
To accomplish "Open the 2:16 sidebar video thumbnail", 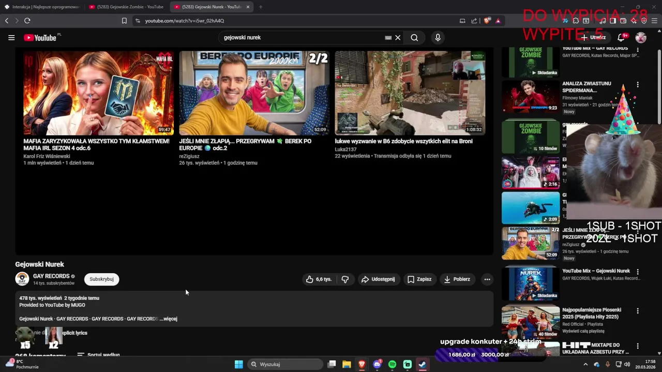I will coord(531,173).
